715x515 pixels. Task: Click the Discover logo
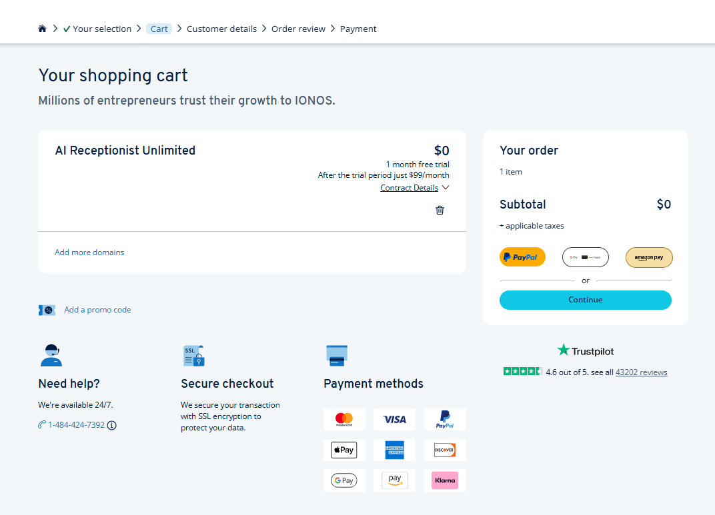coord(445,450)
